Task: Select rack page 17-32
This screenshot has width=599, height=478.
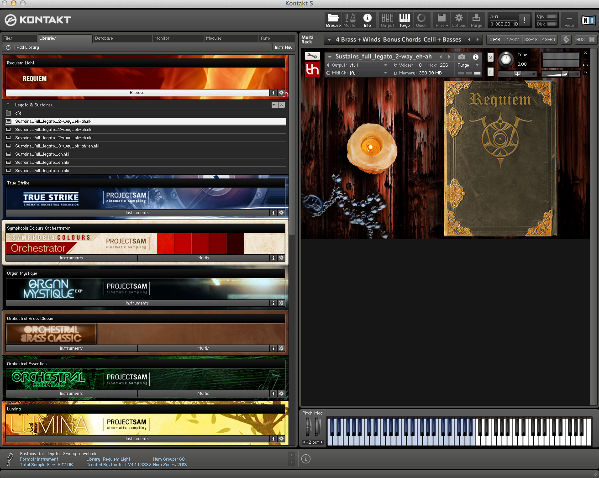Action: click(x=513, y=40)
